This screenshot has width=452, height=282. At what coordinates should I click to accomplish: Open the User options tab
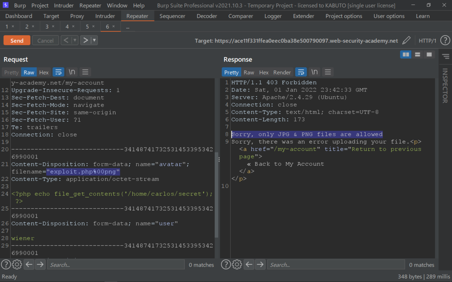389,16
